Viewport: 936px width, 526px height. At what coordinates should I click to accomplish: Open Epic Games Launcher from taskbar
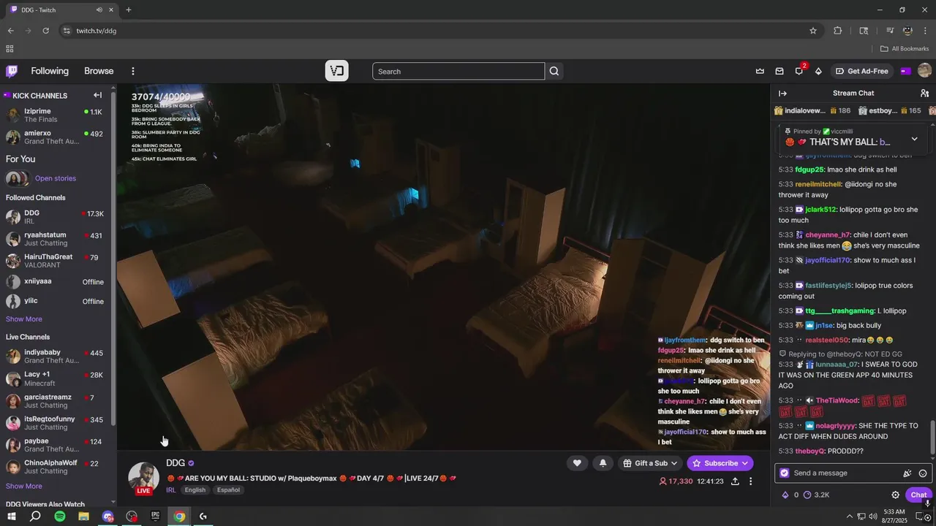[155, 517]
